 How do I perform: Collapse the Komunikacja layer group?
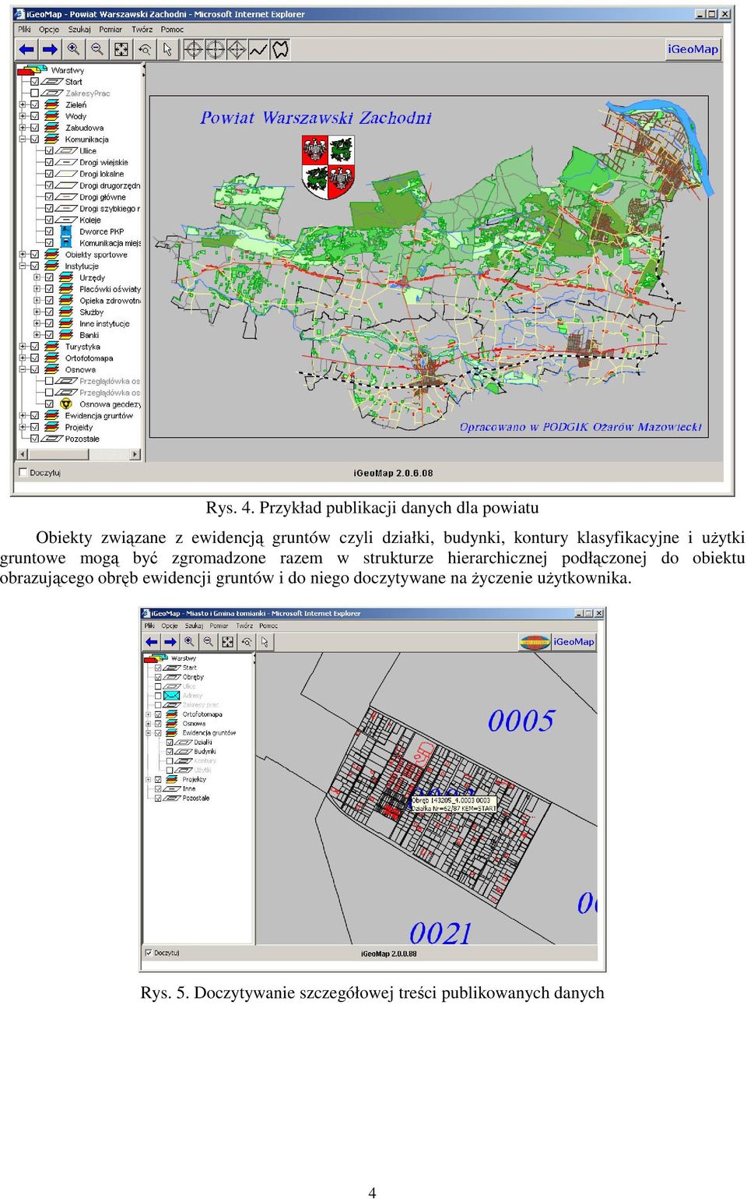click(23, 139)
